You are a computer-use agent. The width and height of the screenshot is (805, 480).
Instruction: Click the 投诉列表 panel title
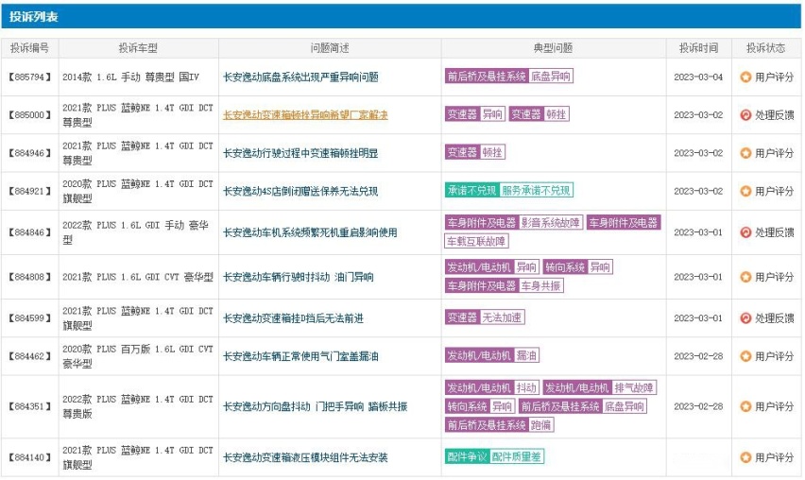pyautogui.click(x=34, y=17)
